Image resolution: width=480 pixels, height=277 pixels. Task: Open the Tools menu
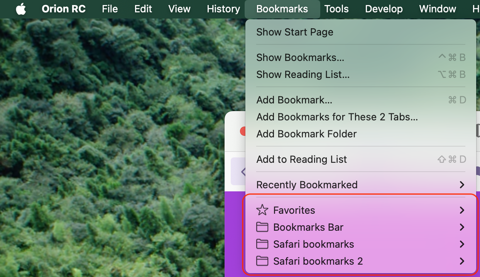336,9
